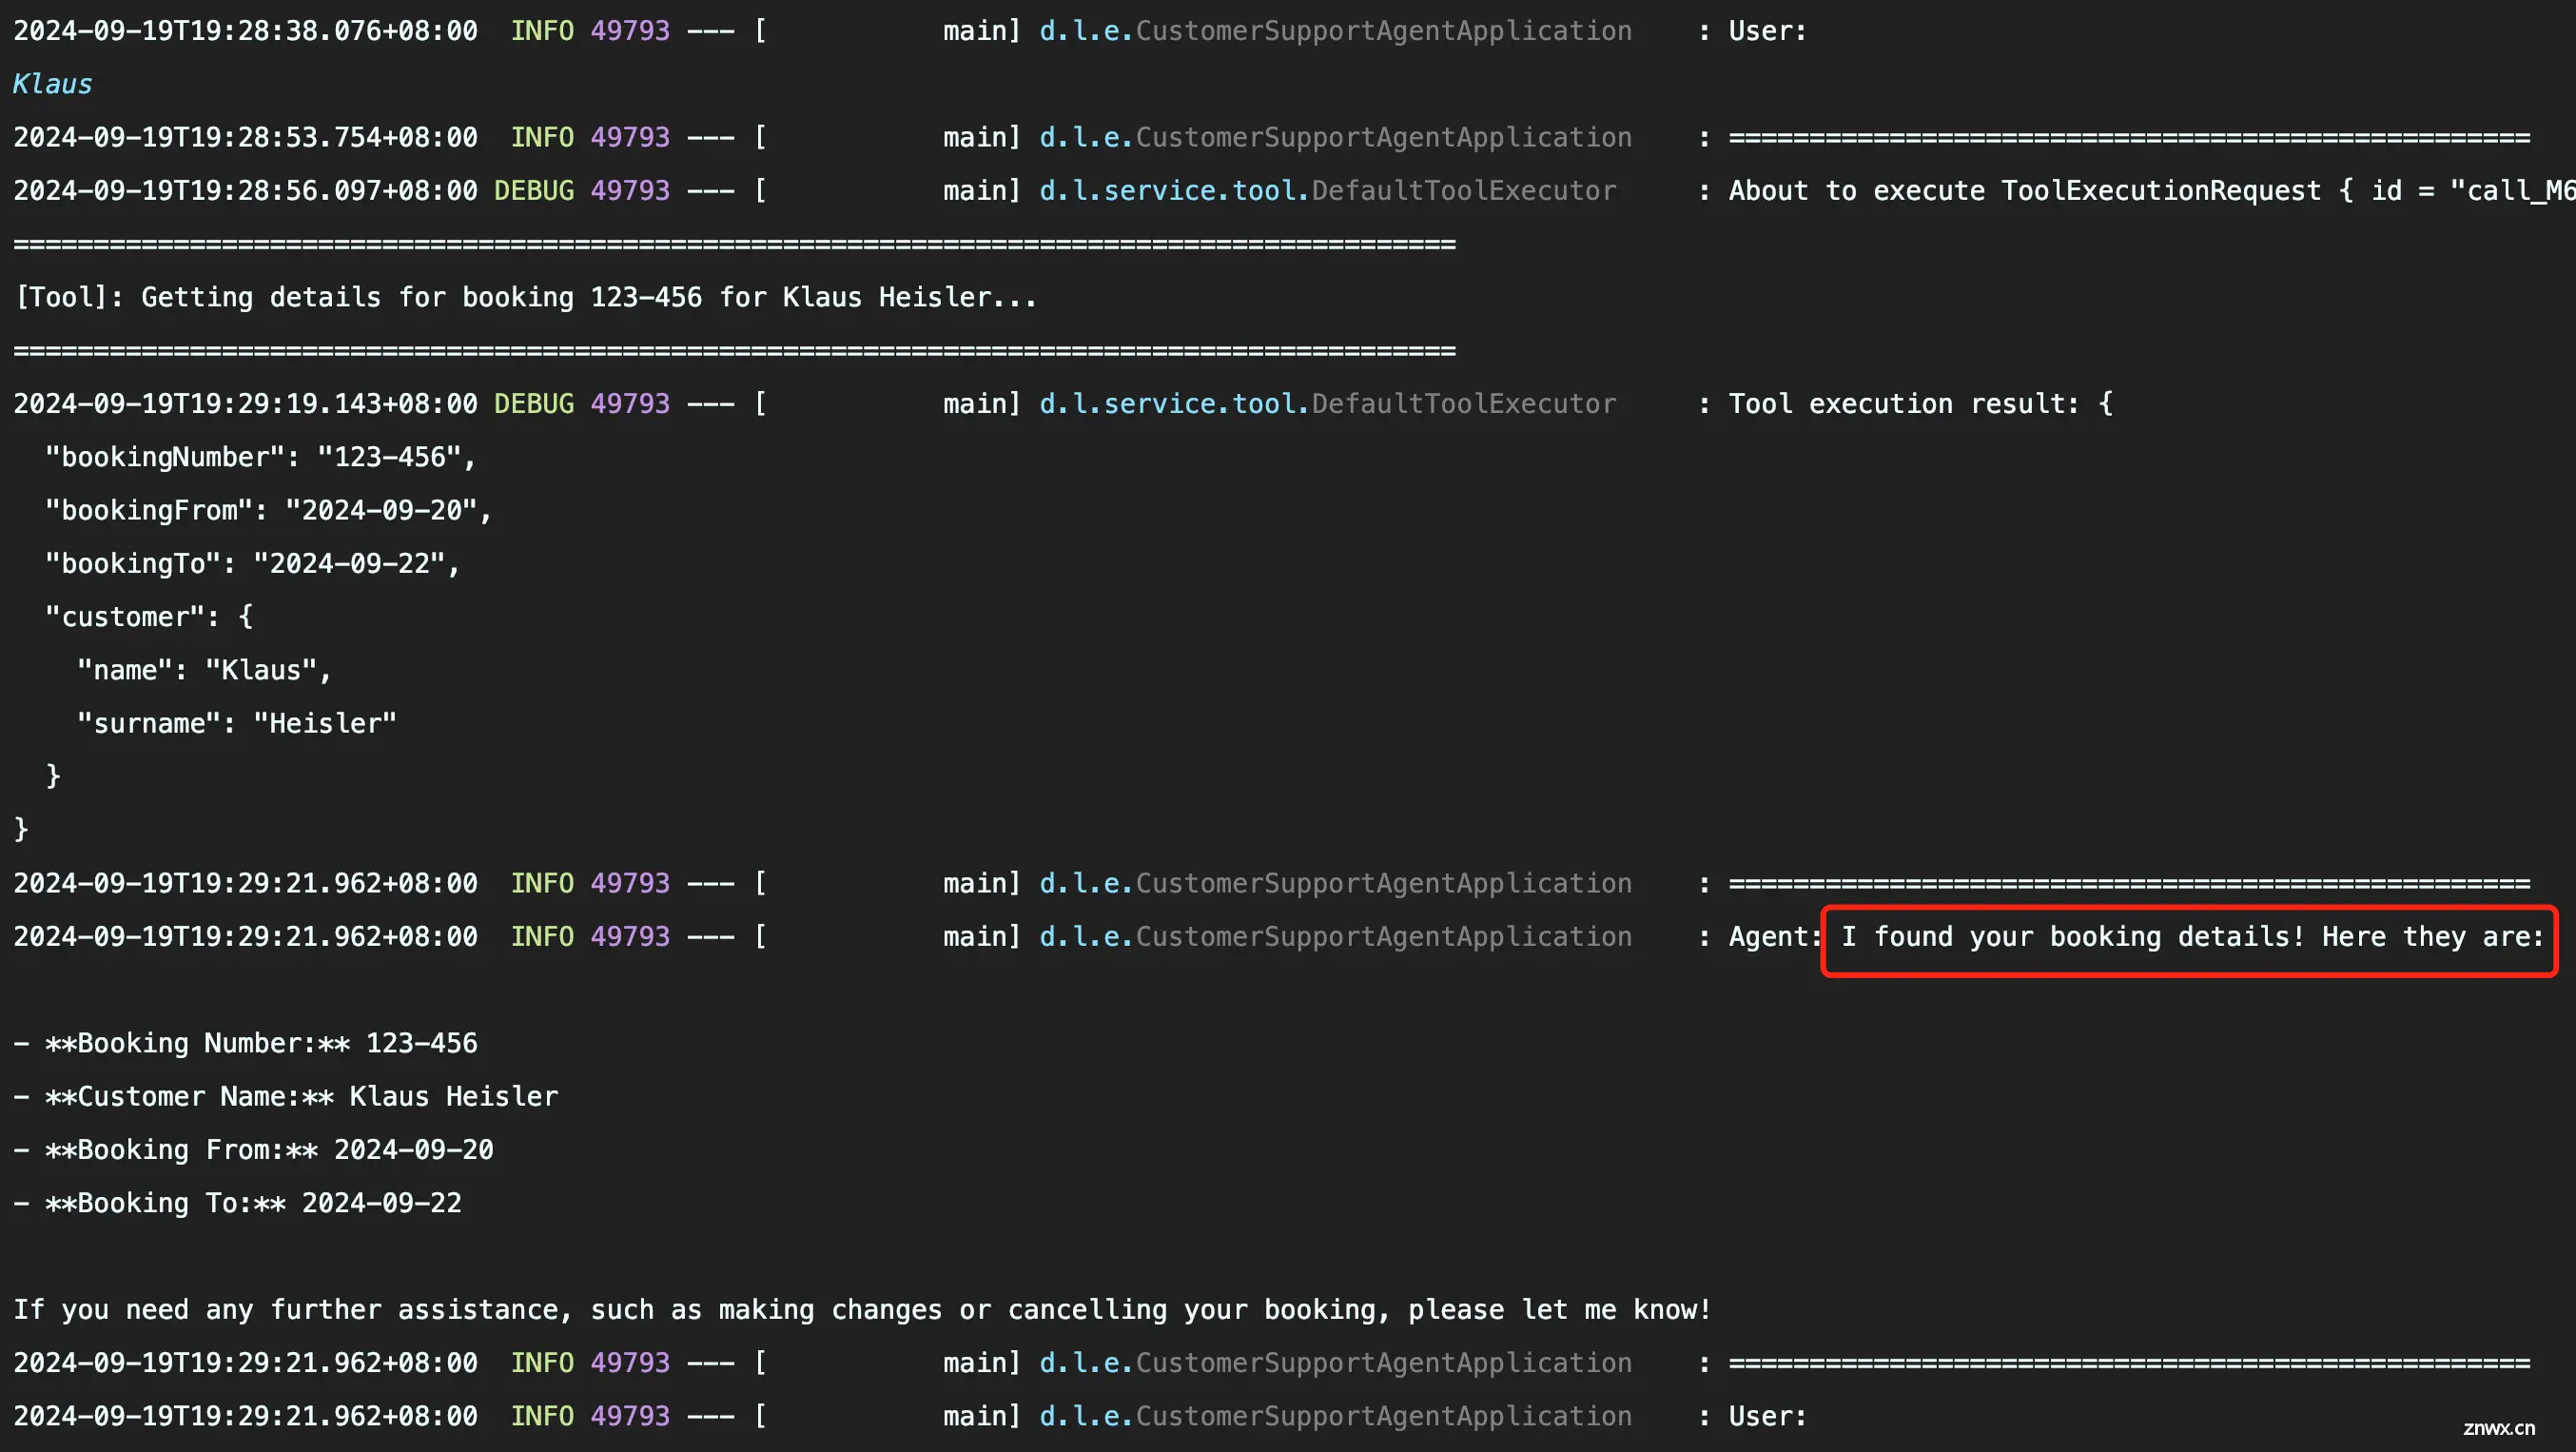Click the '"name": "Klaus",' line

pyautogui.click(x=204, y=670)
